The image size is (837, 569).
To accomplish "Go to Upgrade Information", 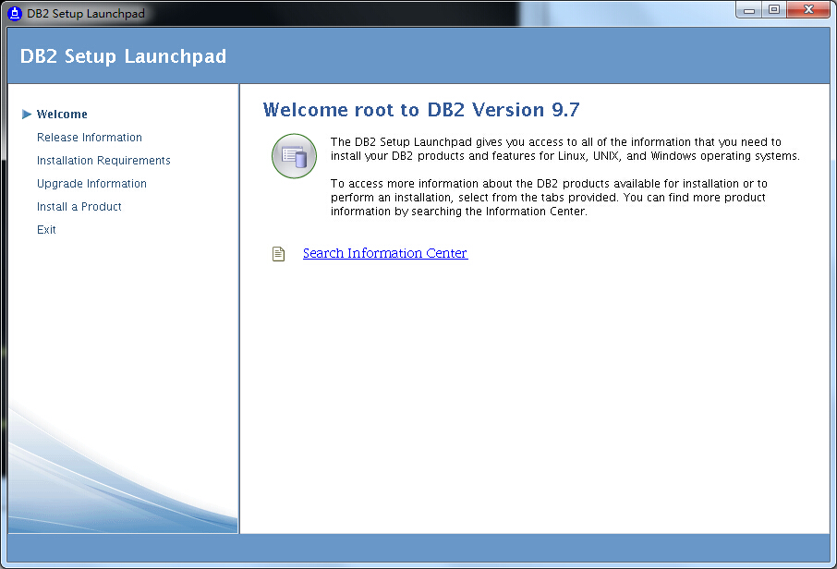I will (x=91, y=183).
